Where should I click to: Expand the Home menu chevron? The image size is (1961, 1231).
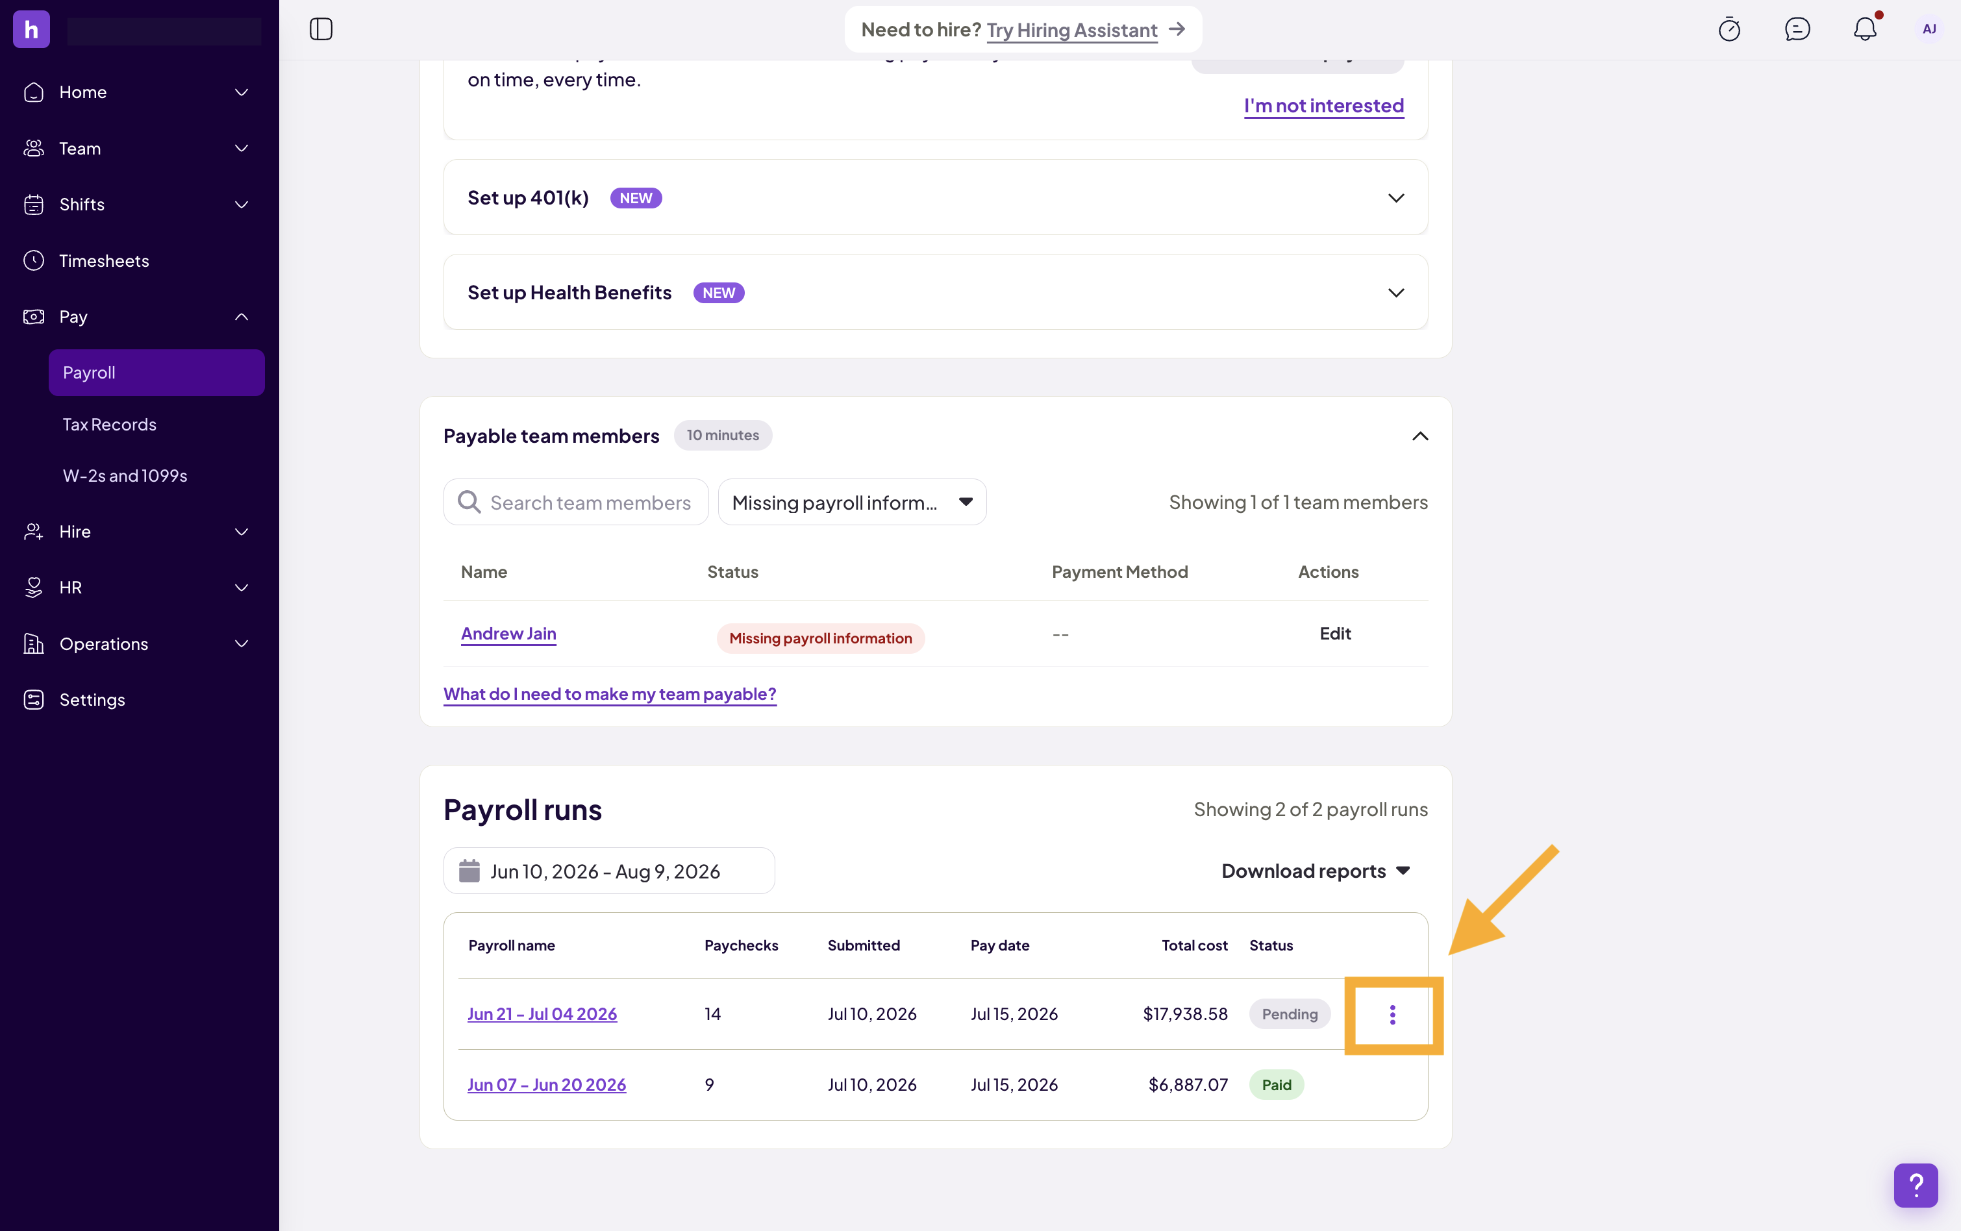tap(242, 92)
